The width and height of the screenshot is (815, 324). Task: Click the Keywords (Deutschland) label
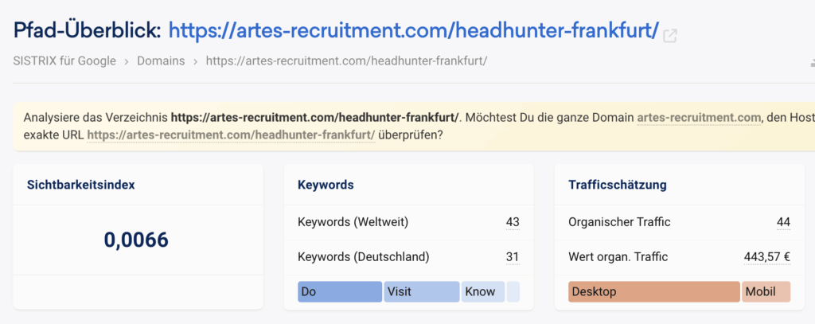tap(363, 257)
